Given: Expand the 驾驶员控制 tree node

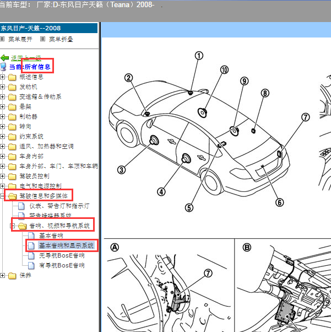Looking at the screenshot, I should pyautogui.click(x=2, y=176).
